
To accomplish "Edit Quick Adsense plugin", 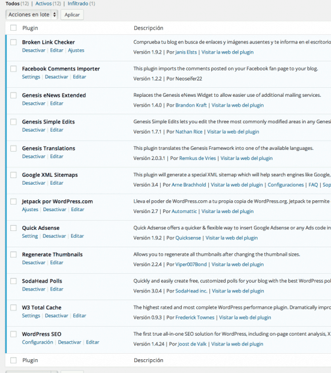I will coord(77,236).
